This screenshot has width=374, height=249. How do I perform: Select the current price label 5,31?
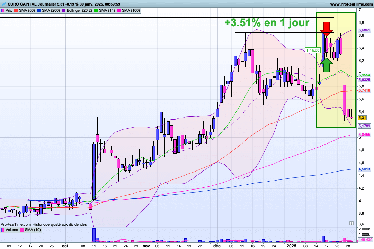point(362,118)
